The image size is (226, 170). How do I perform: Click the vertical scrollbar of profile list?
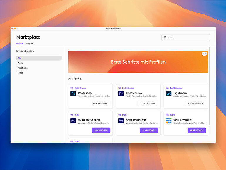(x=209, y=86)
